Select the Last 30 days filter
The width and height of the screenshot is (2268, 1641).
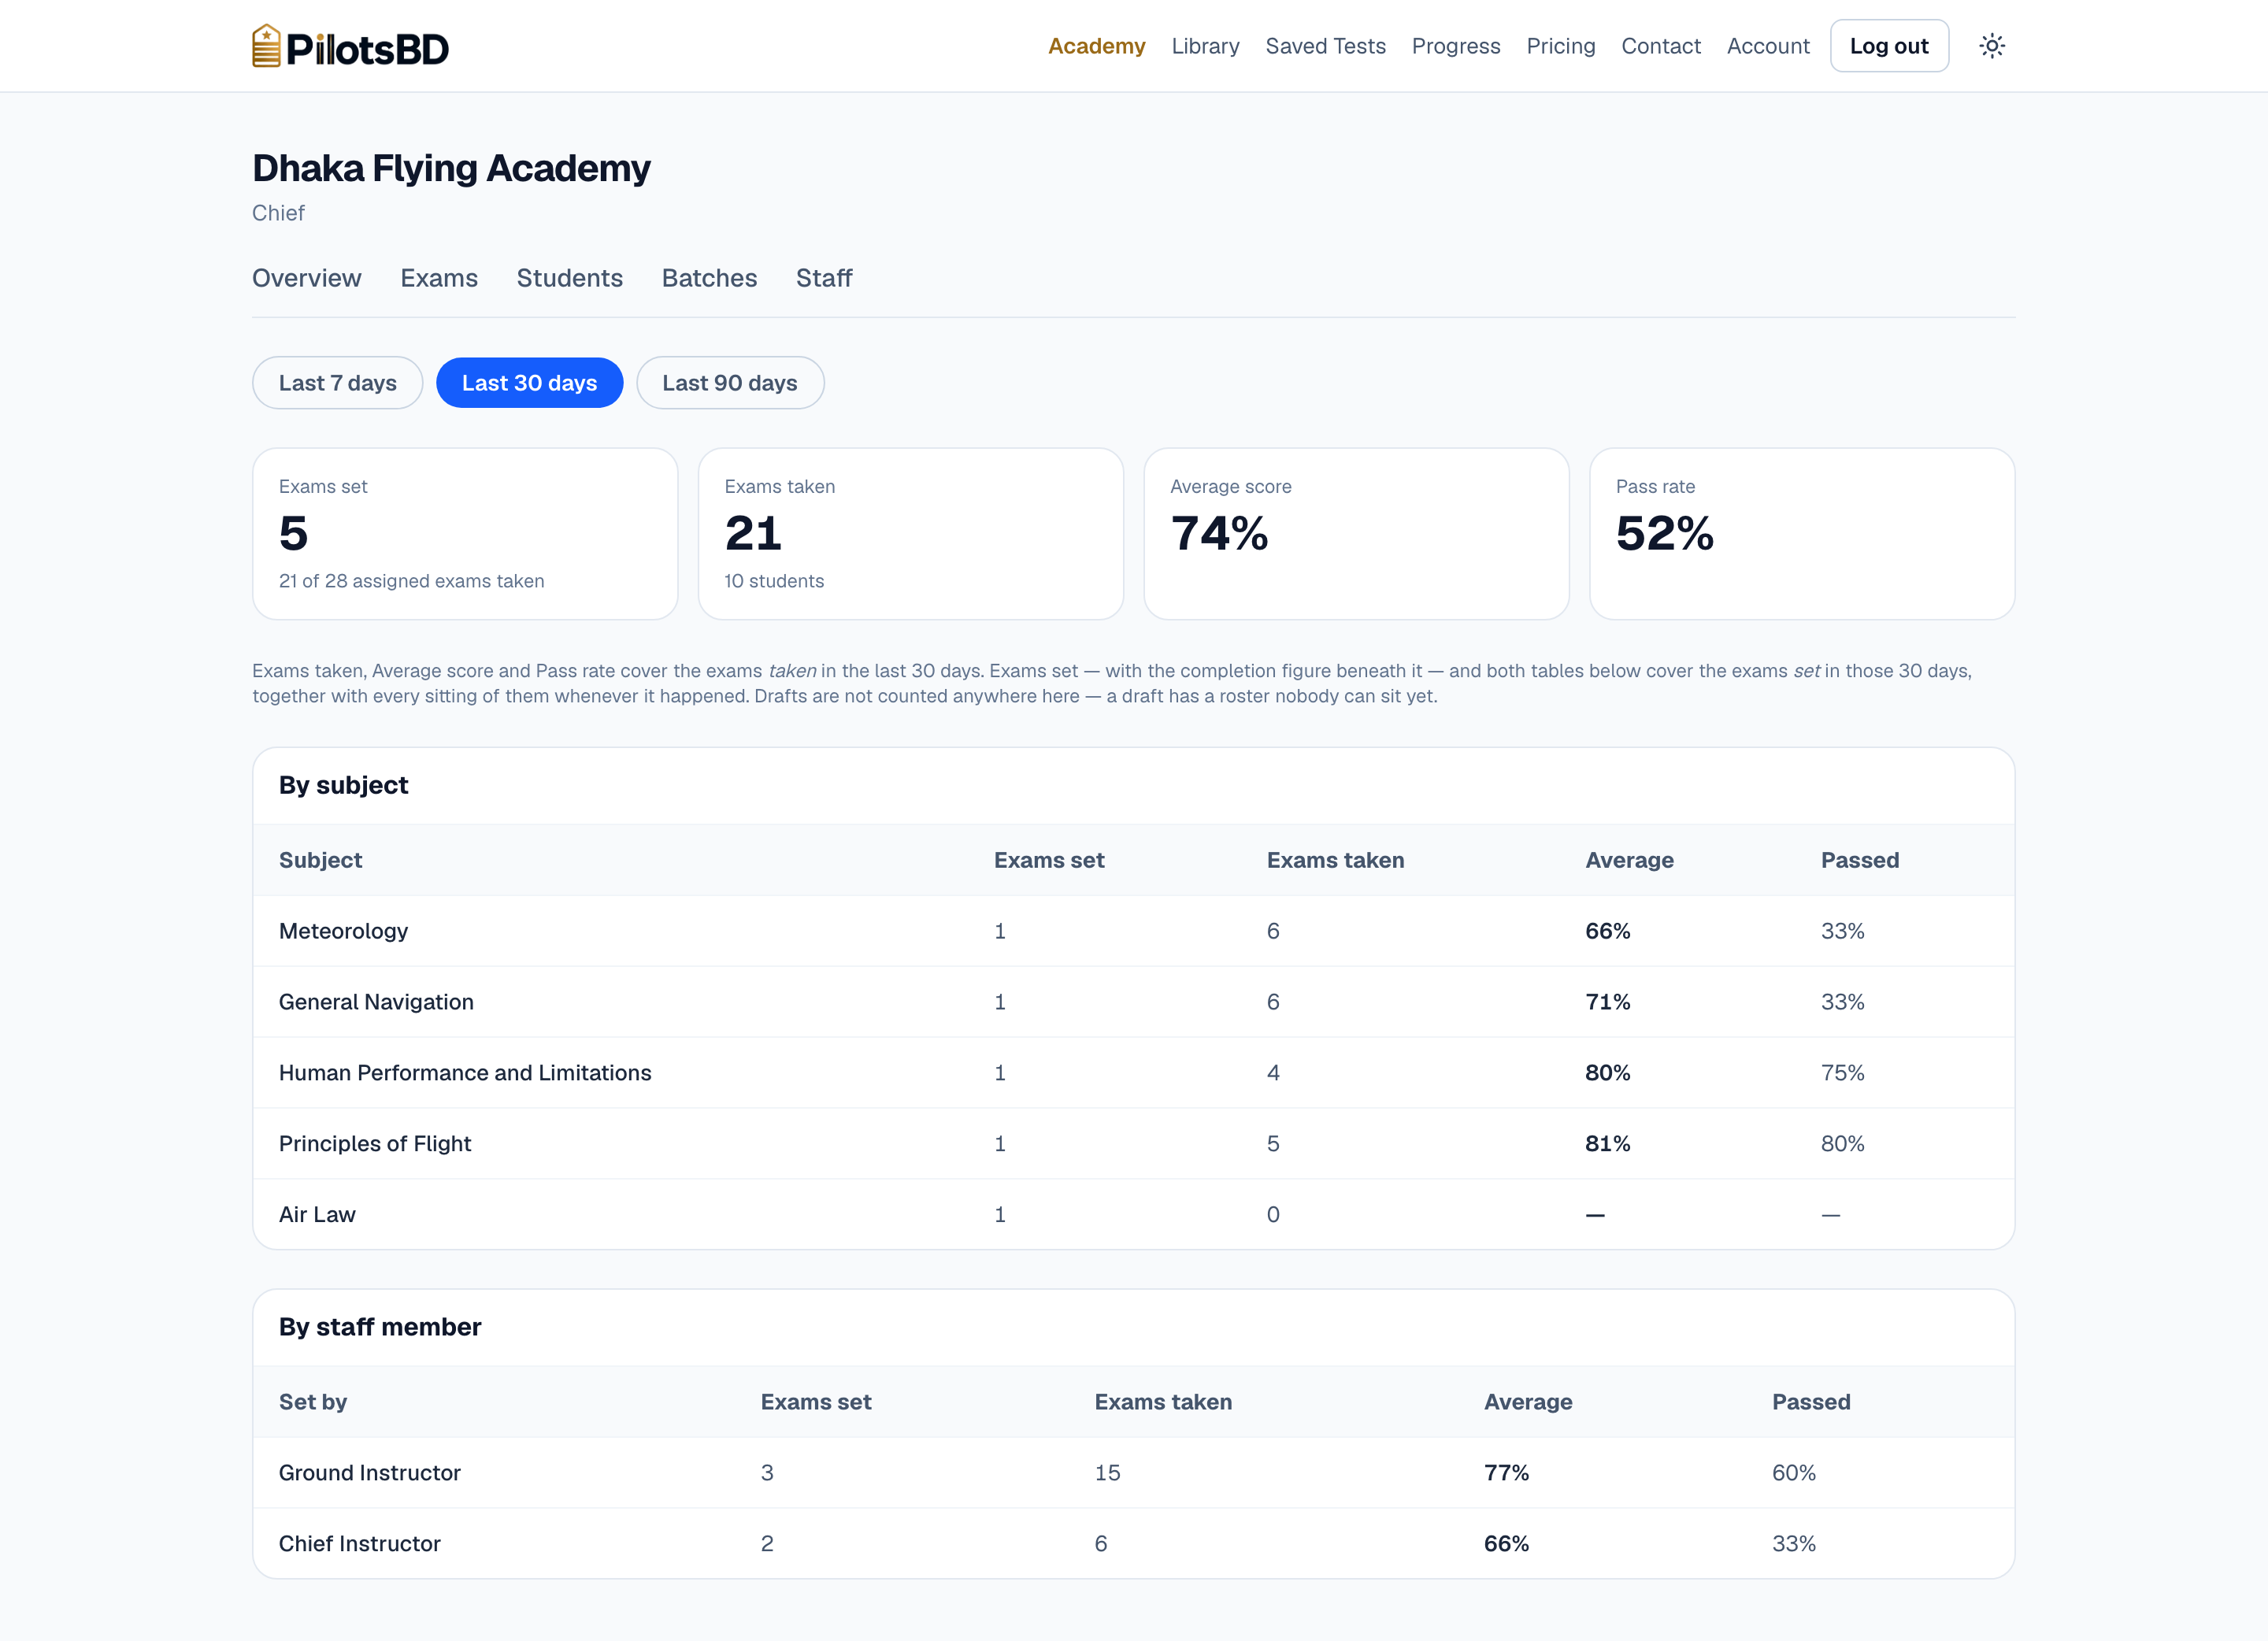(x=529, y=383)
